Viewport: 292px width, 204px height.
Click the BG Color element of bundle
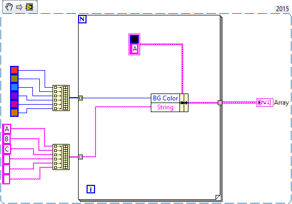click(x=165, y=98)
